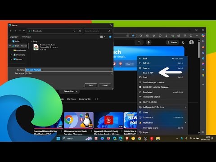The image size is (216, 162).
Task: Change the file view layout icon
Action: [x=101, y=37]
